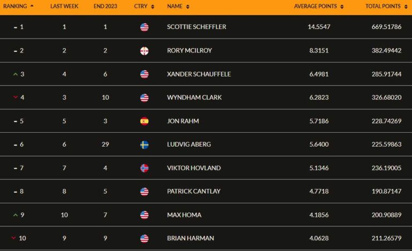Open Wyndham Clark player name link

point(194,97)
